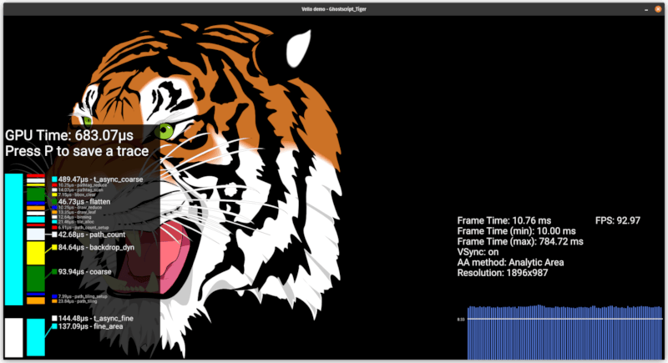Click the "GPU Time: 683.07µs" readout

(x=69, y=135)
